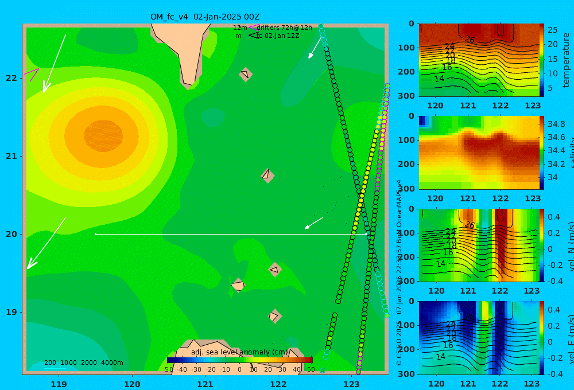
Task: Click the white horizontal transect line at 20N
Action: pos(231,234)
